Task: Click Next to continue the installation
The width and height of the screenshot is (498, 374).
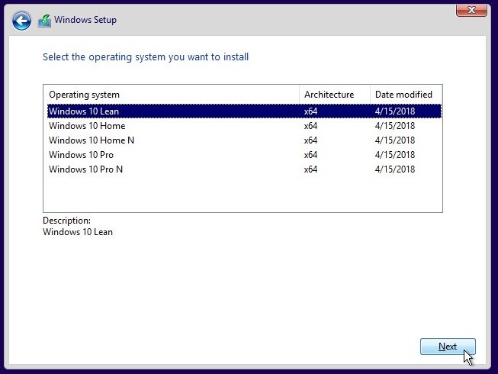Action: pyautogui.click(x=448, y=347)
